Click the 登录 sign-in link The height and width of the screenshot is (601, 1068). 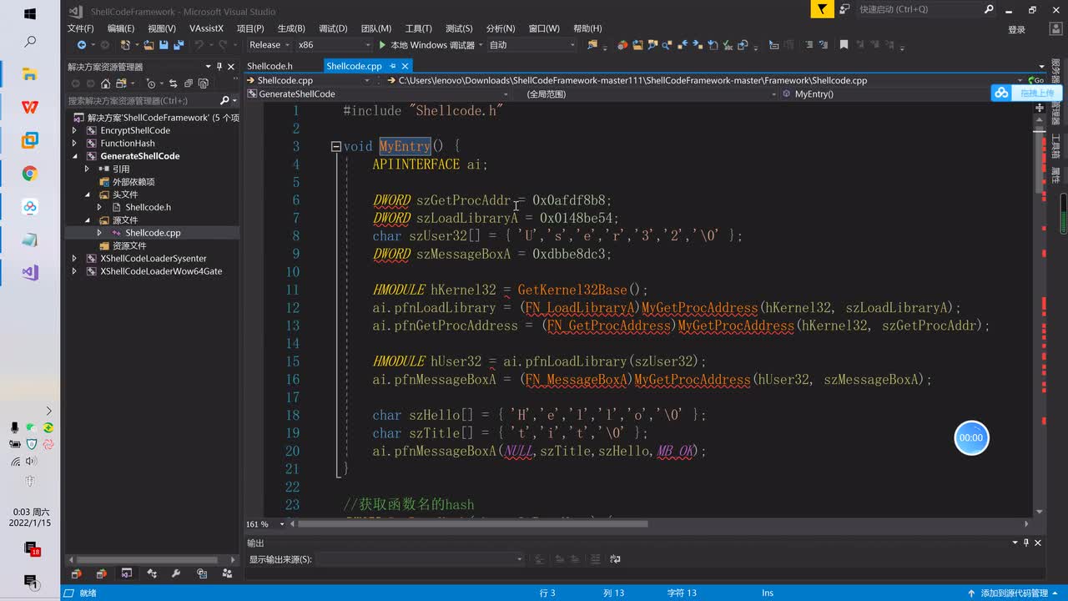click(x=1016, y=29)
